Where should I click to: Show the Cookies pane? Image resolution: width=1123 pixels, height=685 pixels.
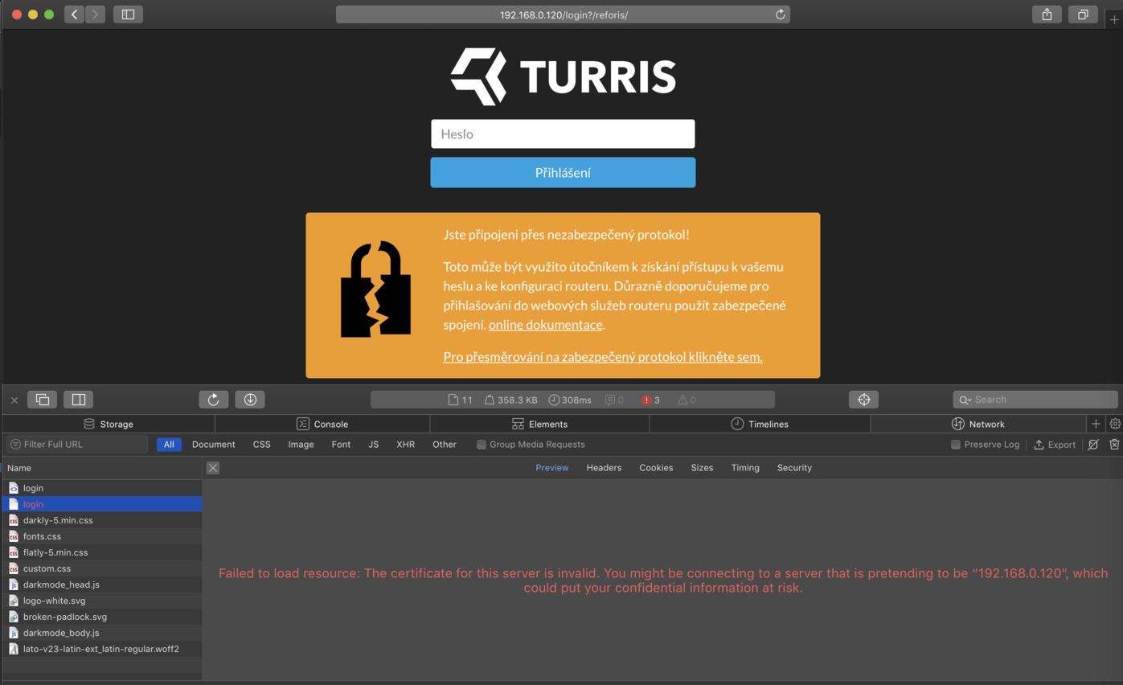coord(656,468)
